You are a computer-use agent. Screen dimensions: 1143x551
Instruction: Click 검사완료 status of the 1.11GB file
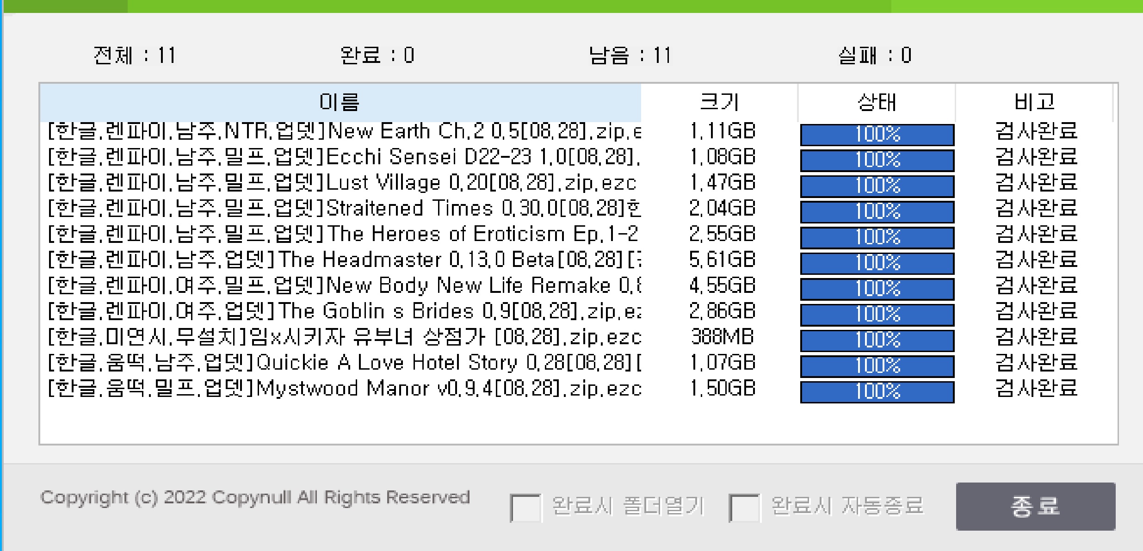click(x=1036, y=132)
